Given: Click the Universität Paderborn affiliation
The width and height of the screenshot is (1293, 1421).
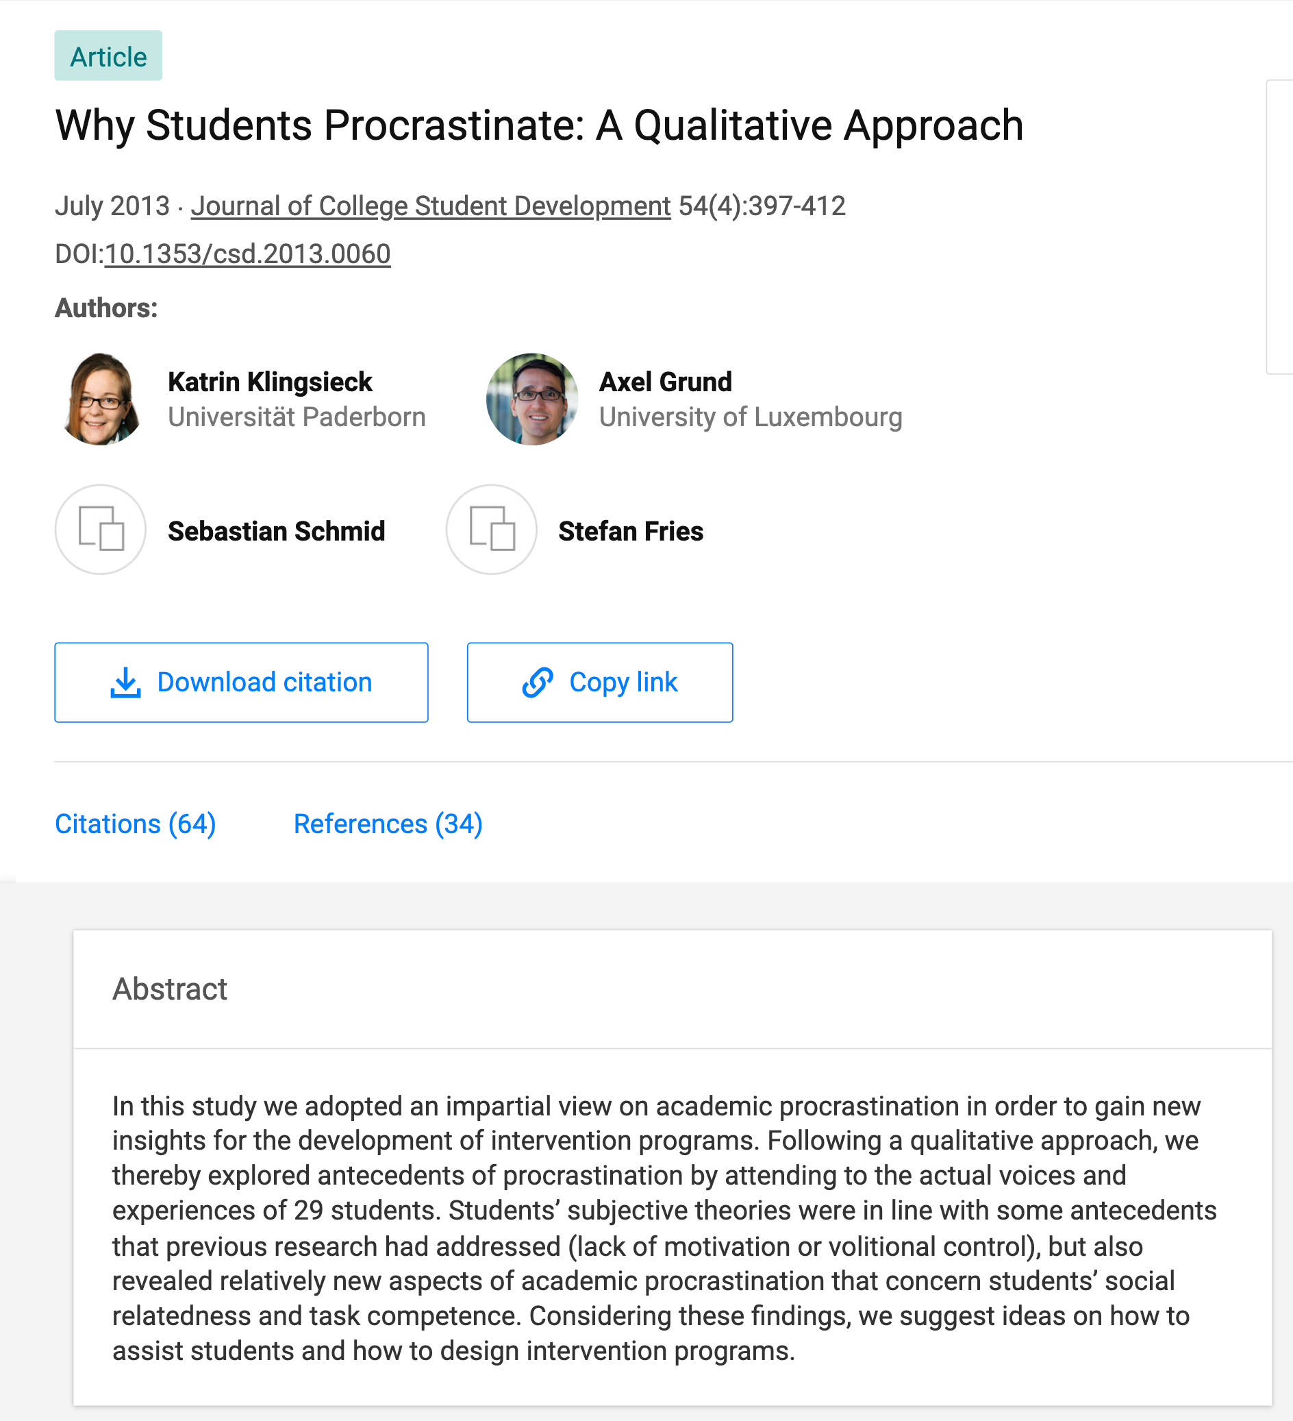Looking at the screenshot, I should [x=297, y=417].
